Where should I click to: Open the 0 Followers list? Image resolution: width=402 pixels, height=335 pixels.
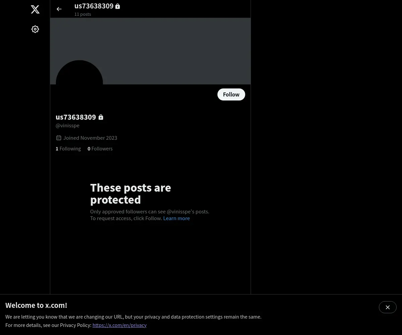coord(100,148)
